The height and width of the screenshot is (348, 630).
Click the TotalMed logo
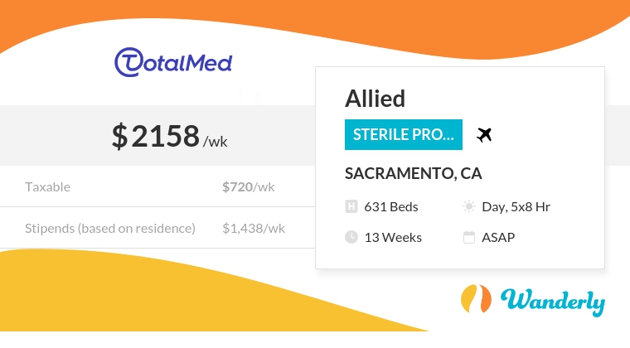[x=173, y=62]
